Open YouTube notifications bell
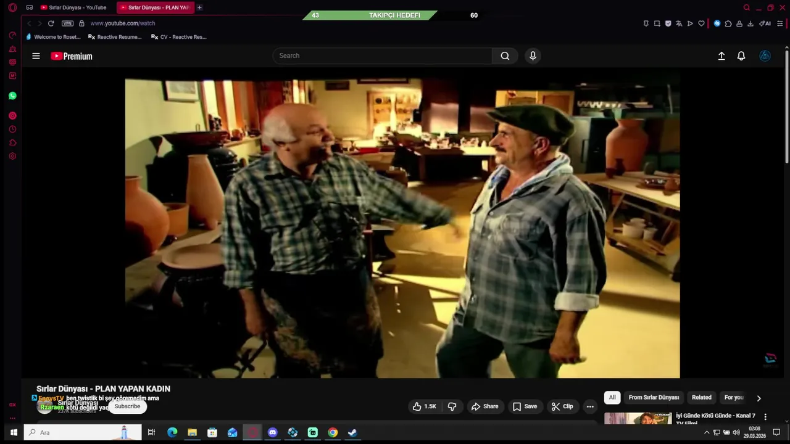790x444 pixels. pyautogui.click(x=741, y=56)
